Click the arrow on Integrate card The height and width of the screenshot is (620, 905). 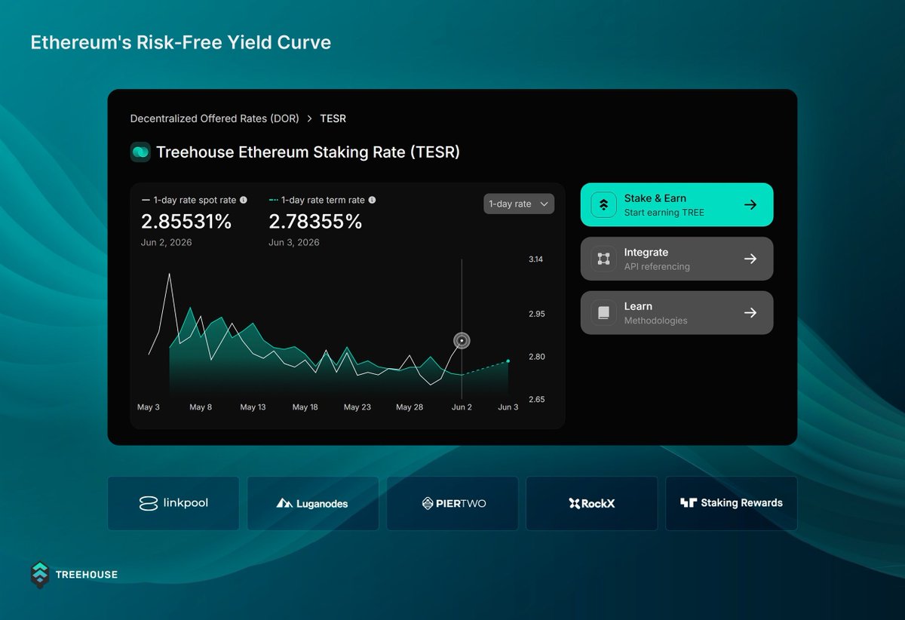tap(750, 259)
